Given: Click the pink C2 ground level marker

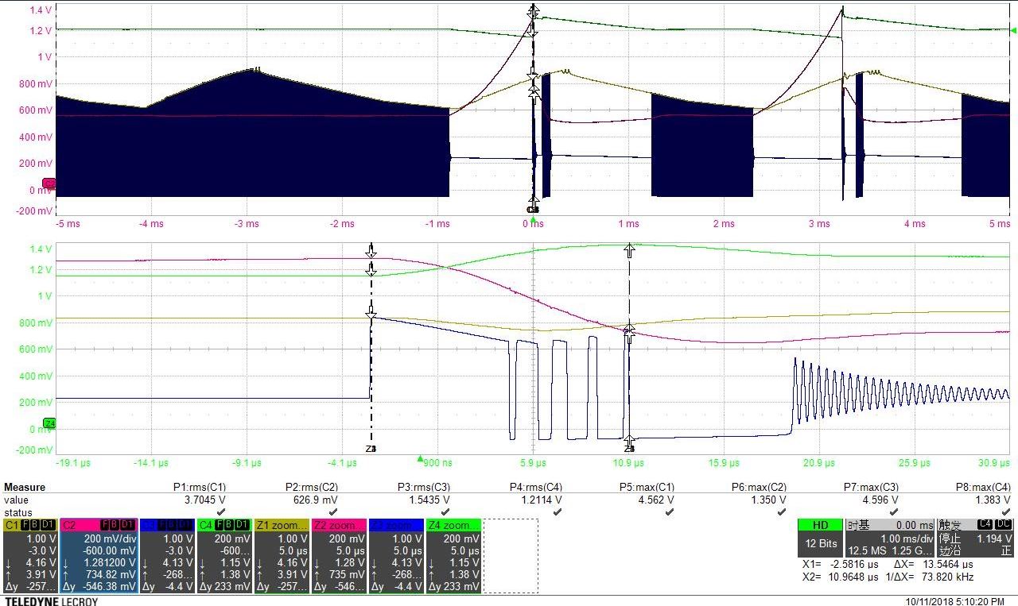Looking at the screenshot, I should (x=49, y=183).
